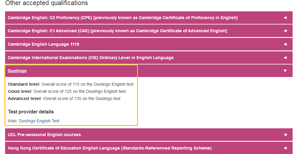Click the 'Advanced level' score of 135 text
The height and width of the screenshot is (154, 298).
click(x=64, y=99)
